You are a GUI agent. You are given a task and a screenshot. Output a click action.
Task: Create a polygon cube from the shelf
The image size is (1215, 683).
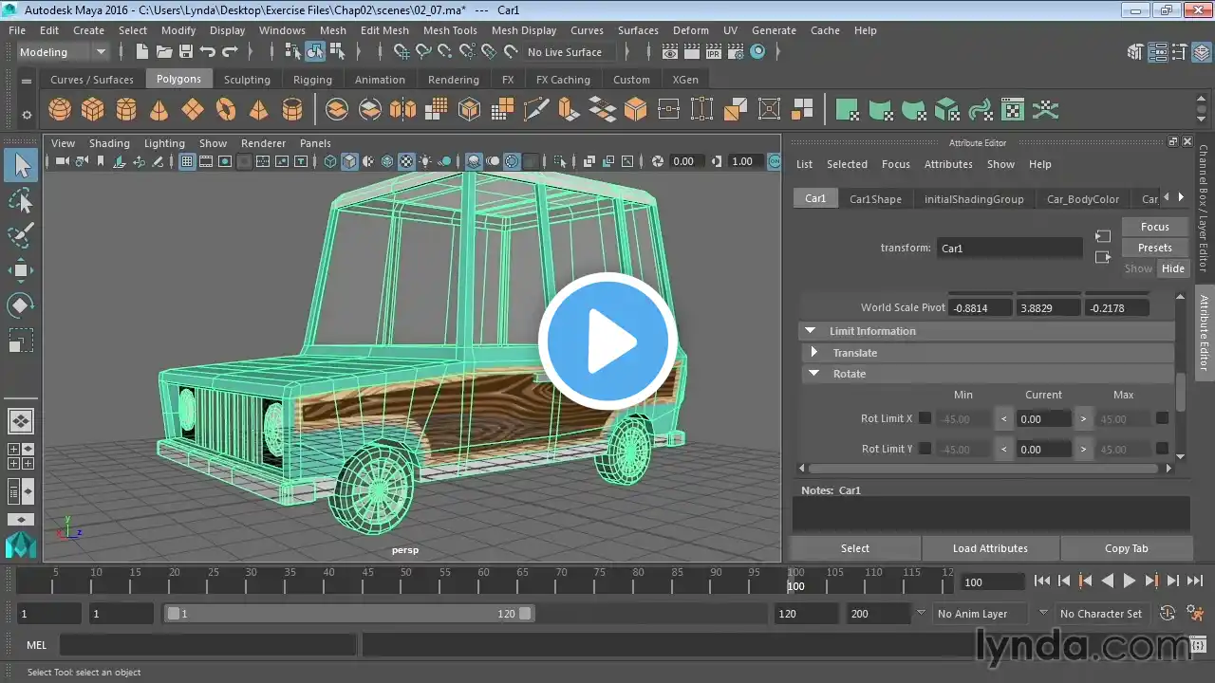[93, 110]
